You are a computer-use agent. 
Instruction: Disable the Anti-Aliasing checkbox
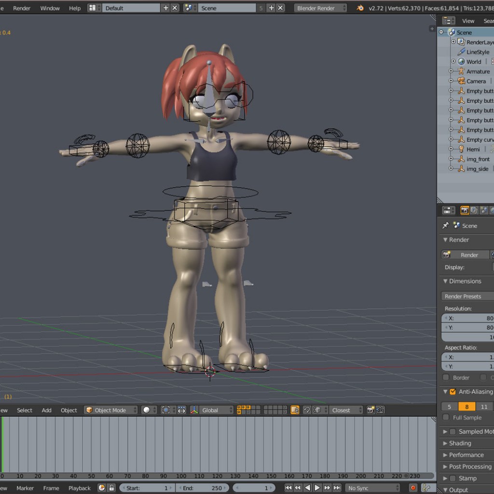(453, 392)
